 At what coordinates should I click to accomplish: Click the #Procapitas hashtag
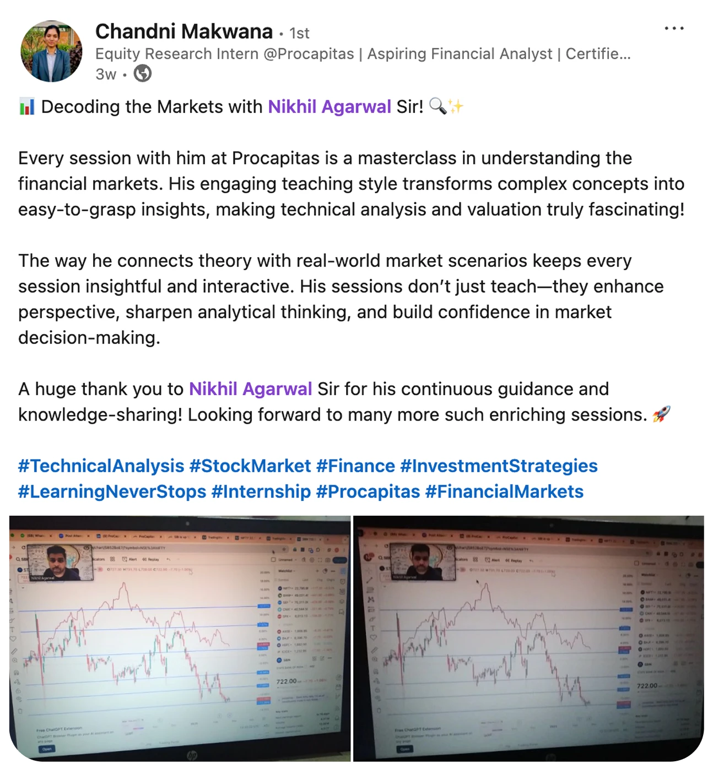click(368, 492)
